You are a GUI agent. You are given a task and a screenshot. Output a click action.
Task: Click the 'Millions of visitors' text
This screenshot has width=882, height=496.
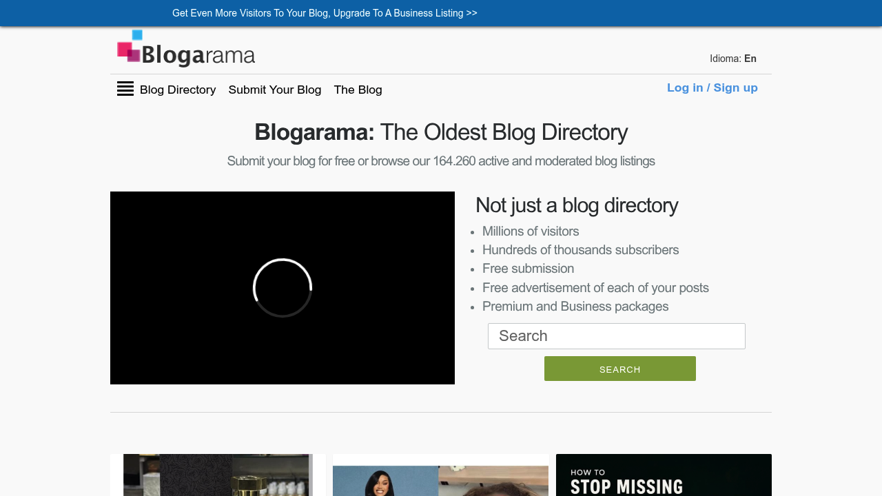(531, 231)
